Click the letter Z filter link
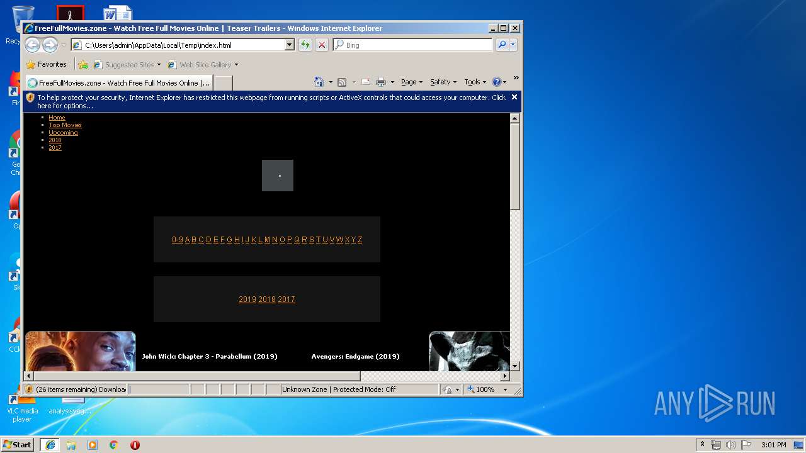Viewport: 806px width, 453px height. click(x=360, y=240)
